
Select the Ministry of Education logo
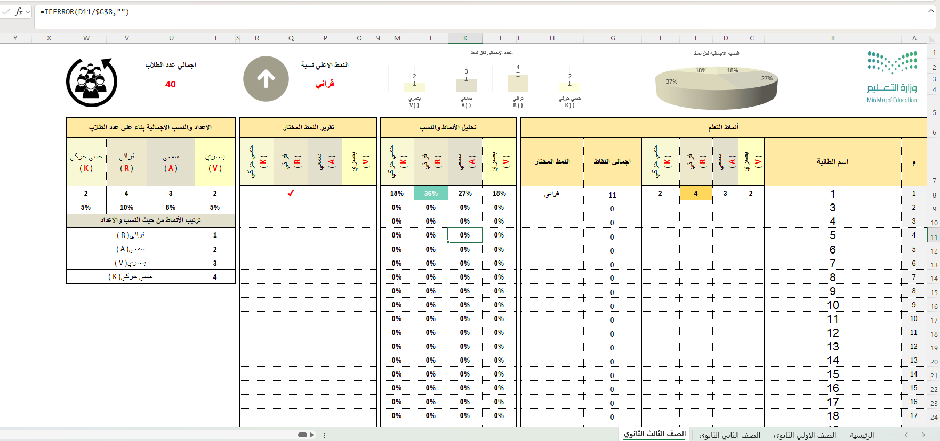tap(892, 77)
